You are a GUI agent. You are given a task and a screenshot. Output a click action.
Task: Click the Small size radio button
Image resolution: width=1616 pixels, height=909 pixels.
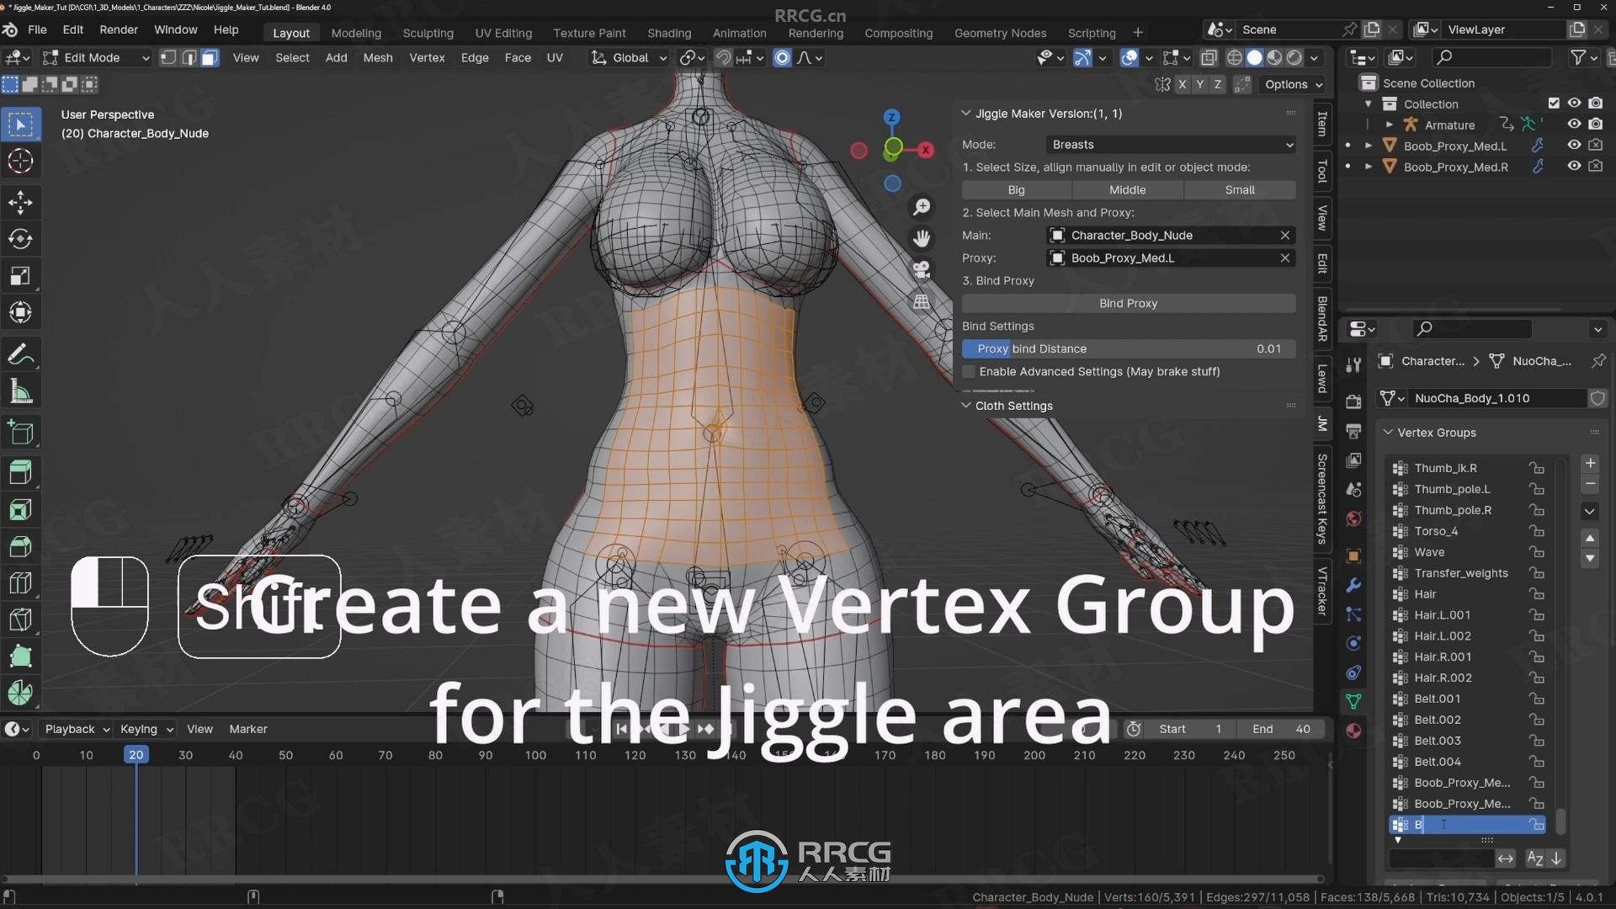[1240, 189]
